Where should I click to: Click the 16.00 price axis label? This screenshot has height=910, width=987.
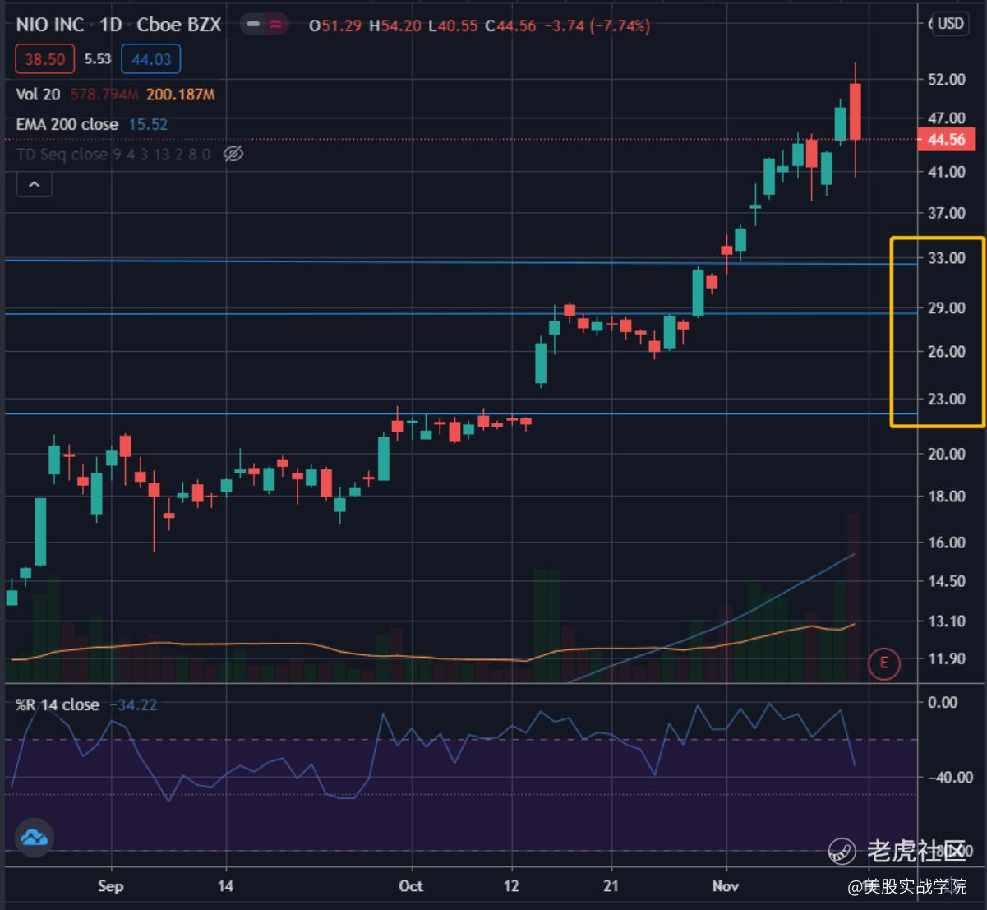pos(946,543)
